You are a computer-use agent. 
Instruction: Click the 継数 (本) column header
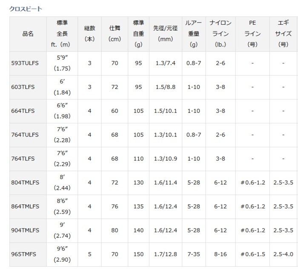[x=89, y=34]
